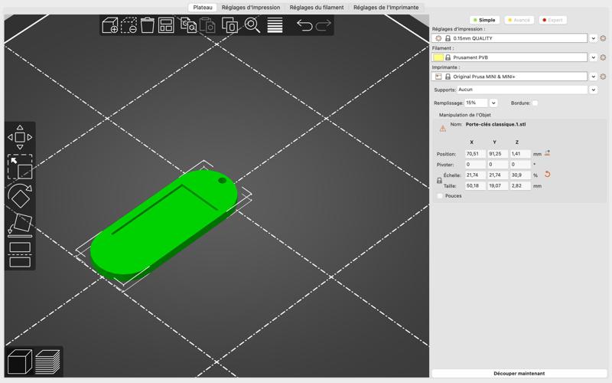Edit printer preset gear icon
612x383 pixels.
click(603, 77)
